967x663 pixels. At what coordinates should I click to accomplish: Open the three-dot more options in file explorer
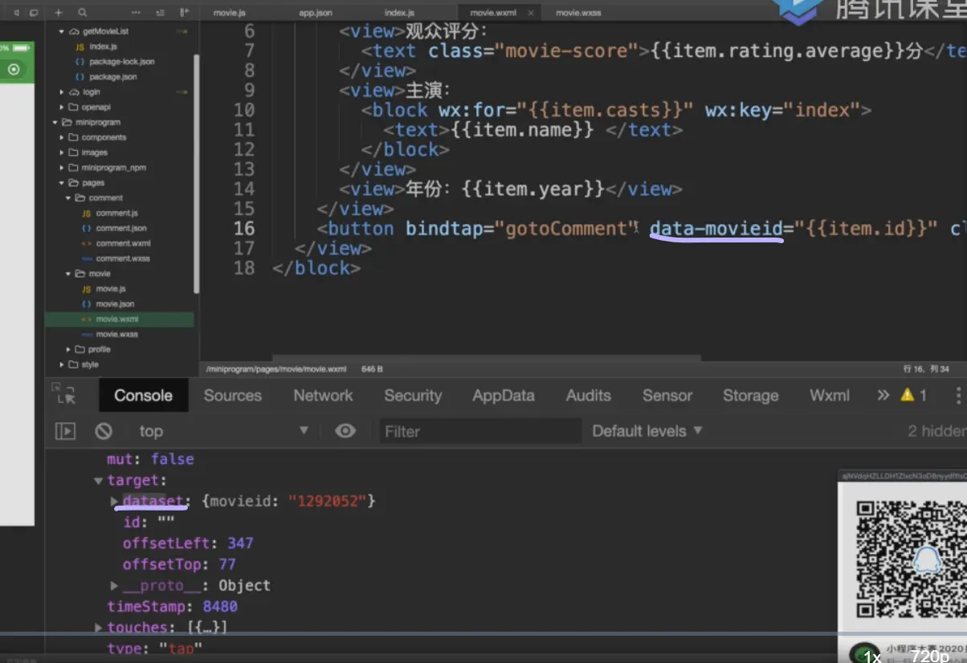(x=136, y=13)
